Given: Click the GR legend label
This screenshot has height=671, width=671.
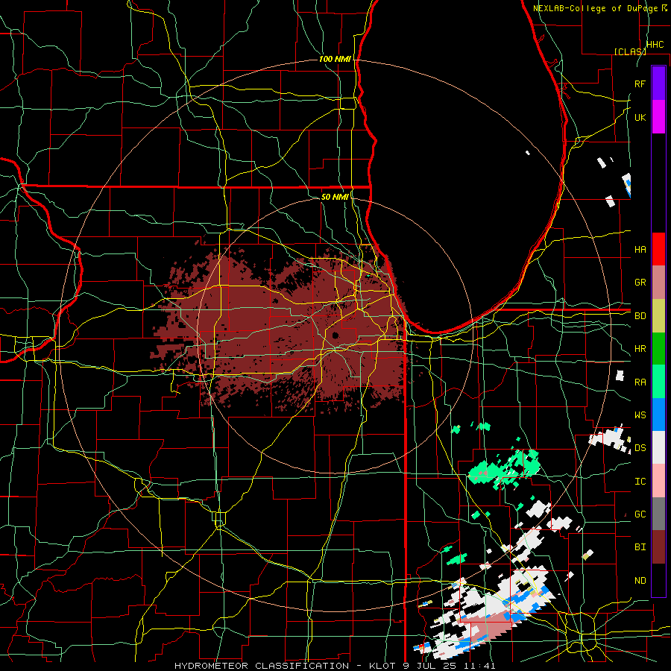Looking at the screenshot, I should (640, 283).
